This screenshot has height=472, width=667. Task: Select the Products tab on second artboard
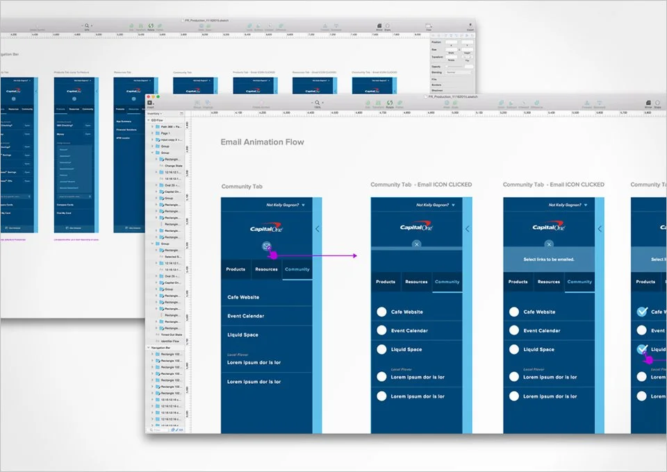point(386,282)
